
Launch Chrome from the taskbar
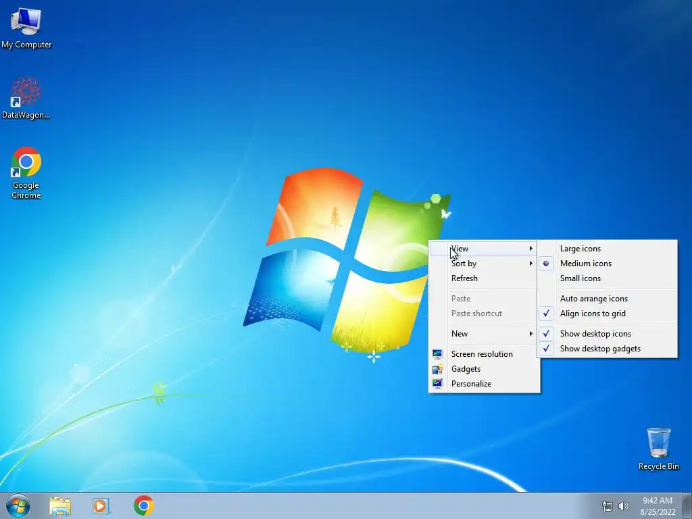[144, 505]
